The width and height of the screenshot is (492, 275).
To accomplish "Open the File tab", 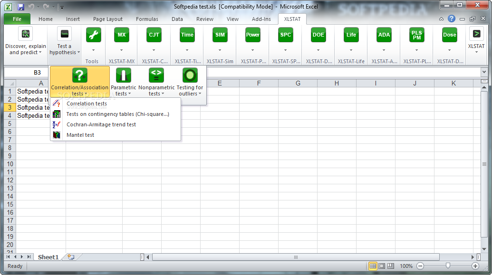I will 17,19.
